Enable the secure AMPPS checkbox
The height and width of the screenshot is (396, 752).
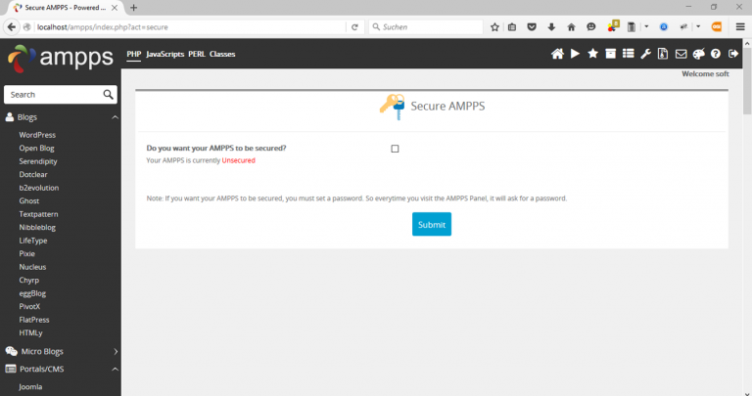click(395, 149)
